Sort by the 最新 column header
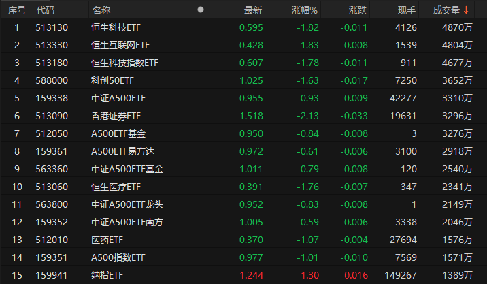487x284 pixels. pos(253,10)
